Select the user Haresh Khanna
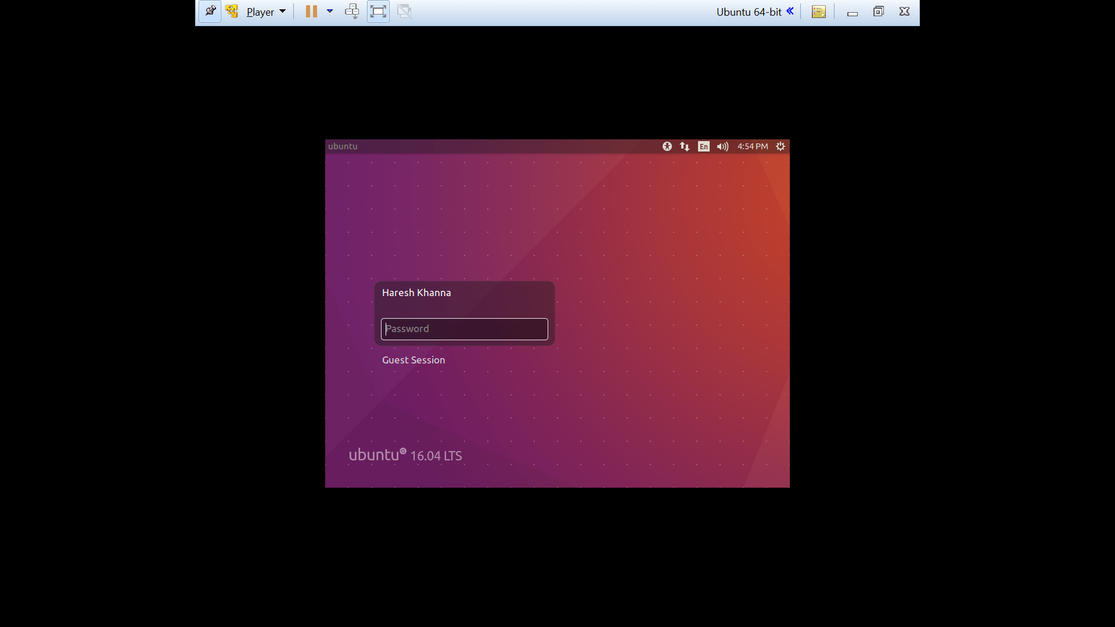1115x627 pixels. coord(416,293)
